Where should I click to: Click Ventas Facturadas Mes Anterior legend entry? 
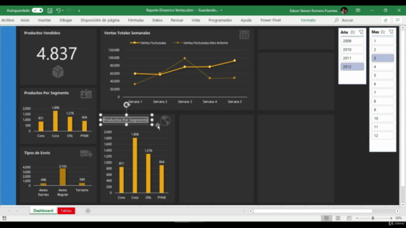coord(200,43)
